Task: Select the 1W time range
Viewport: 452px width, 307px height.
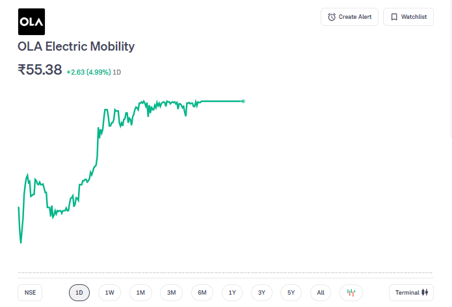Action: pos(109,293)
